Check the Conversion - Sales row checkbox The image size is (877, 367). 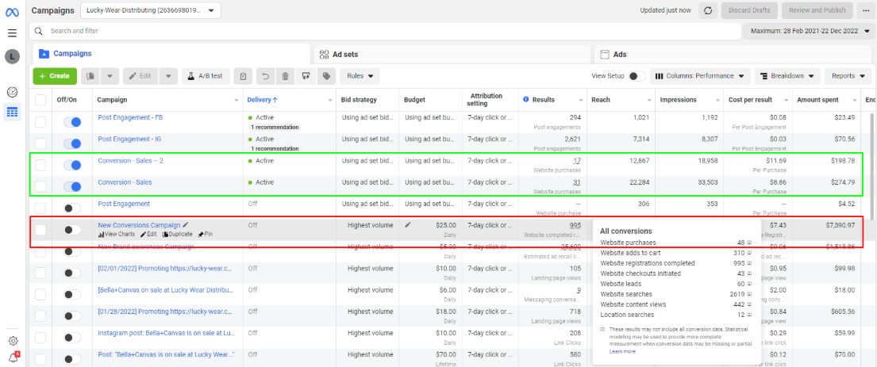[40, 186]
